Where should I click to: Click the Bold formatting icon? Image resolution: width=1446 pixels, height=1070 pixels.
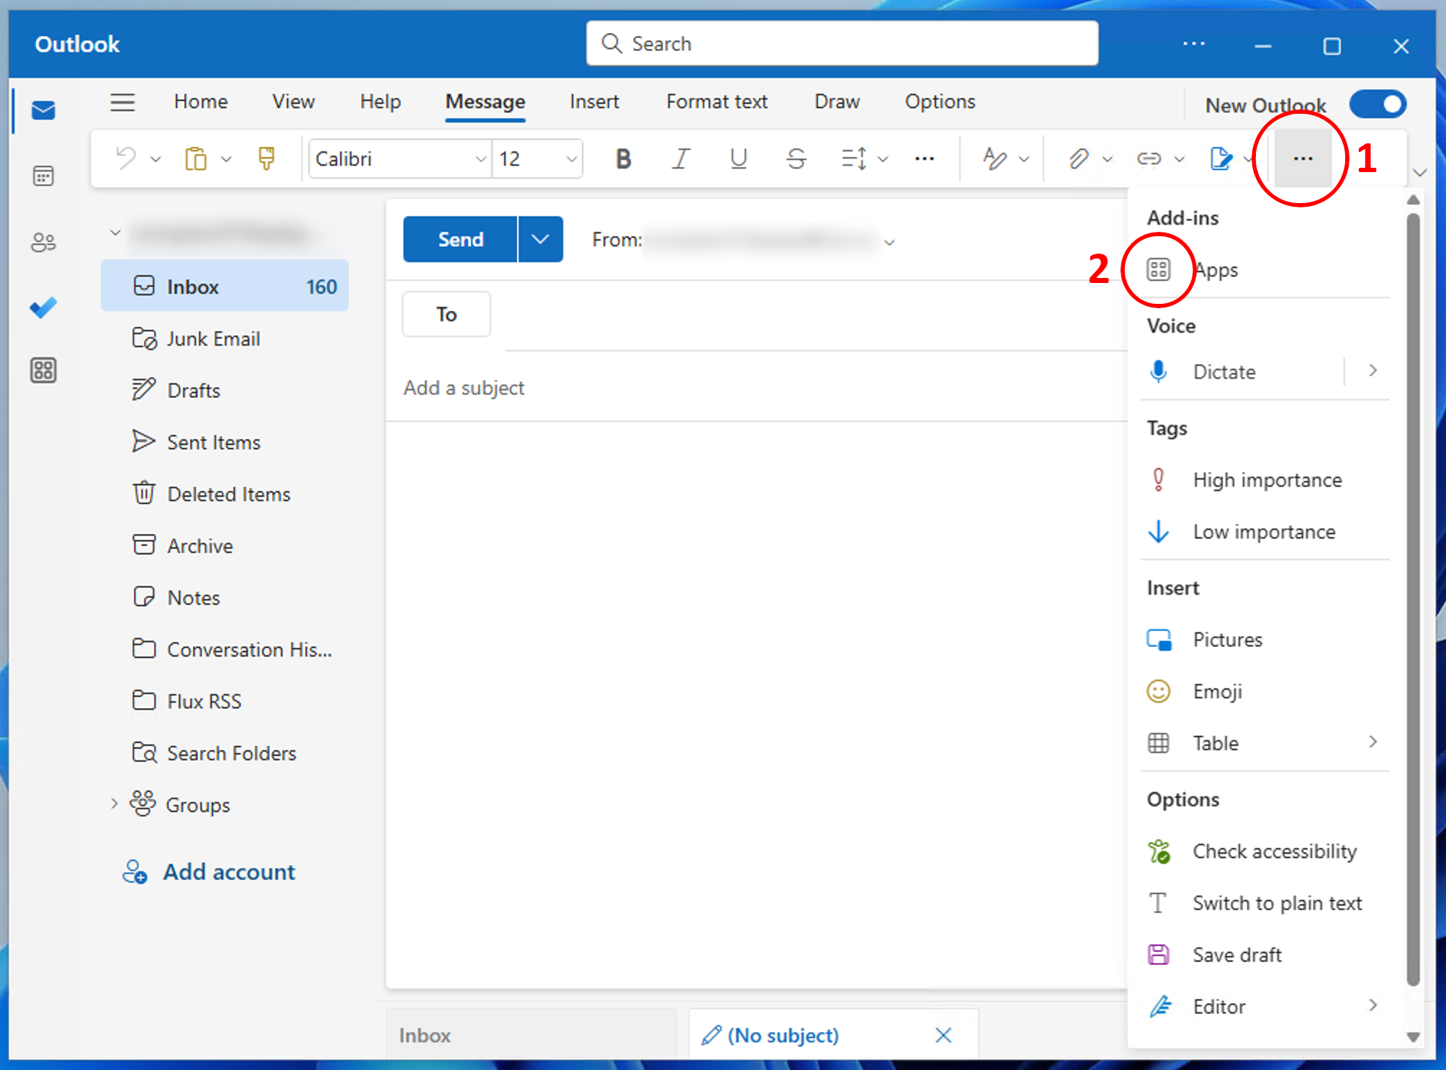624,158
